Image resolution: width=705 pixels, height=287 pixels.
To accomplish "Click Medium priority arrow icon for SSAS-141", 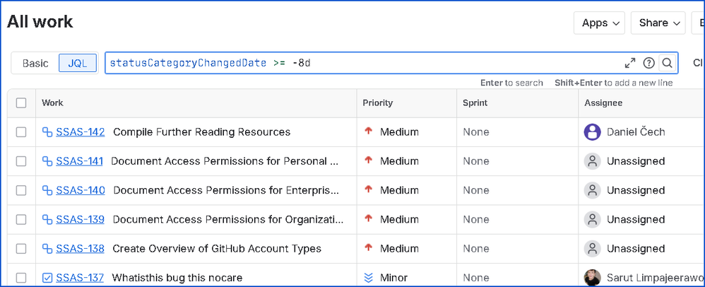I will 368,161.
